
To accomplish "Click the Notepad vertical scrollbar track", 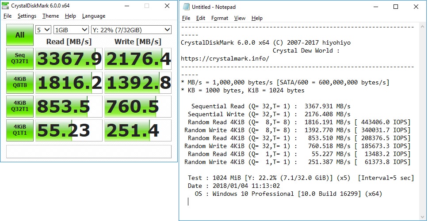I will (422, 122).
